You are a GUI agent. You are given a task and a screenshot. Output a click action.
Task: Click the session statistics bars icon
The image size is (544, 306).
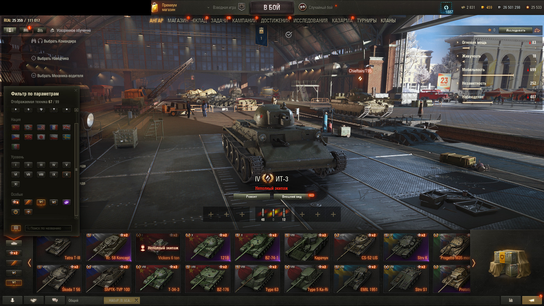(x=511, y=300)
